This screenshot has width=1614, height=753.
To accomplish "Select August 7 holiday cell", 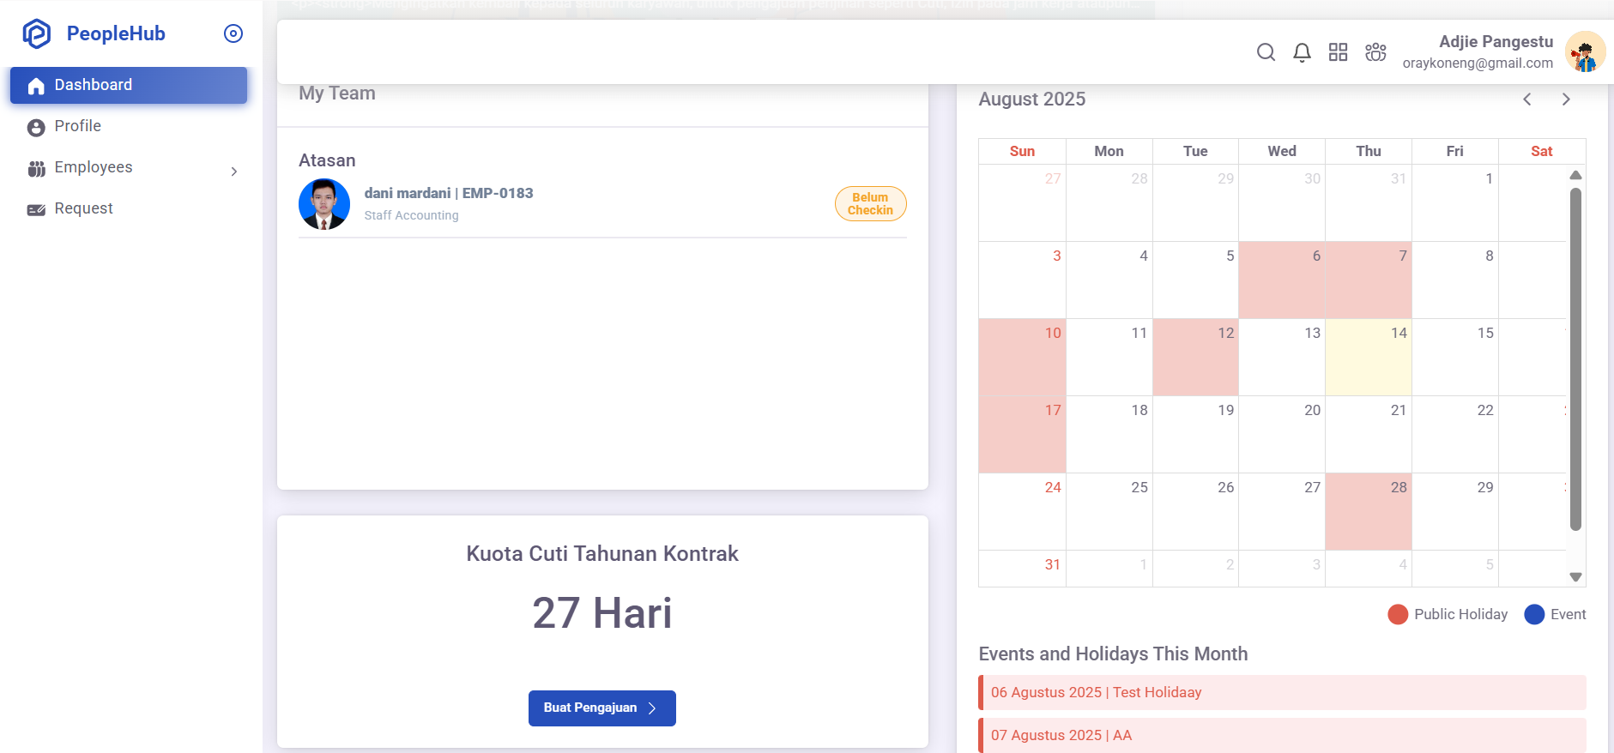I will click(1368, 280).
